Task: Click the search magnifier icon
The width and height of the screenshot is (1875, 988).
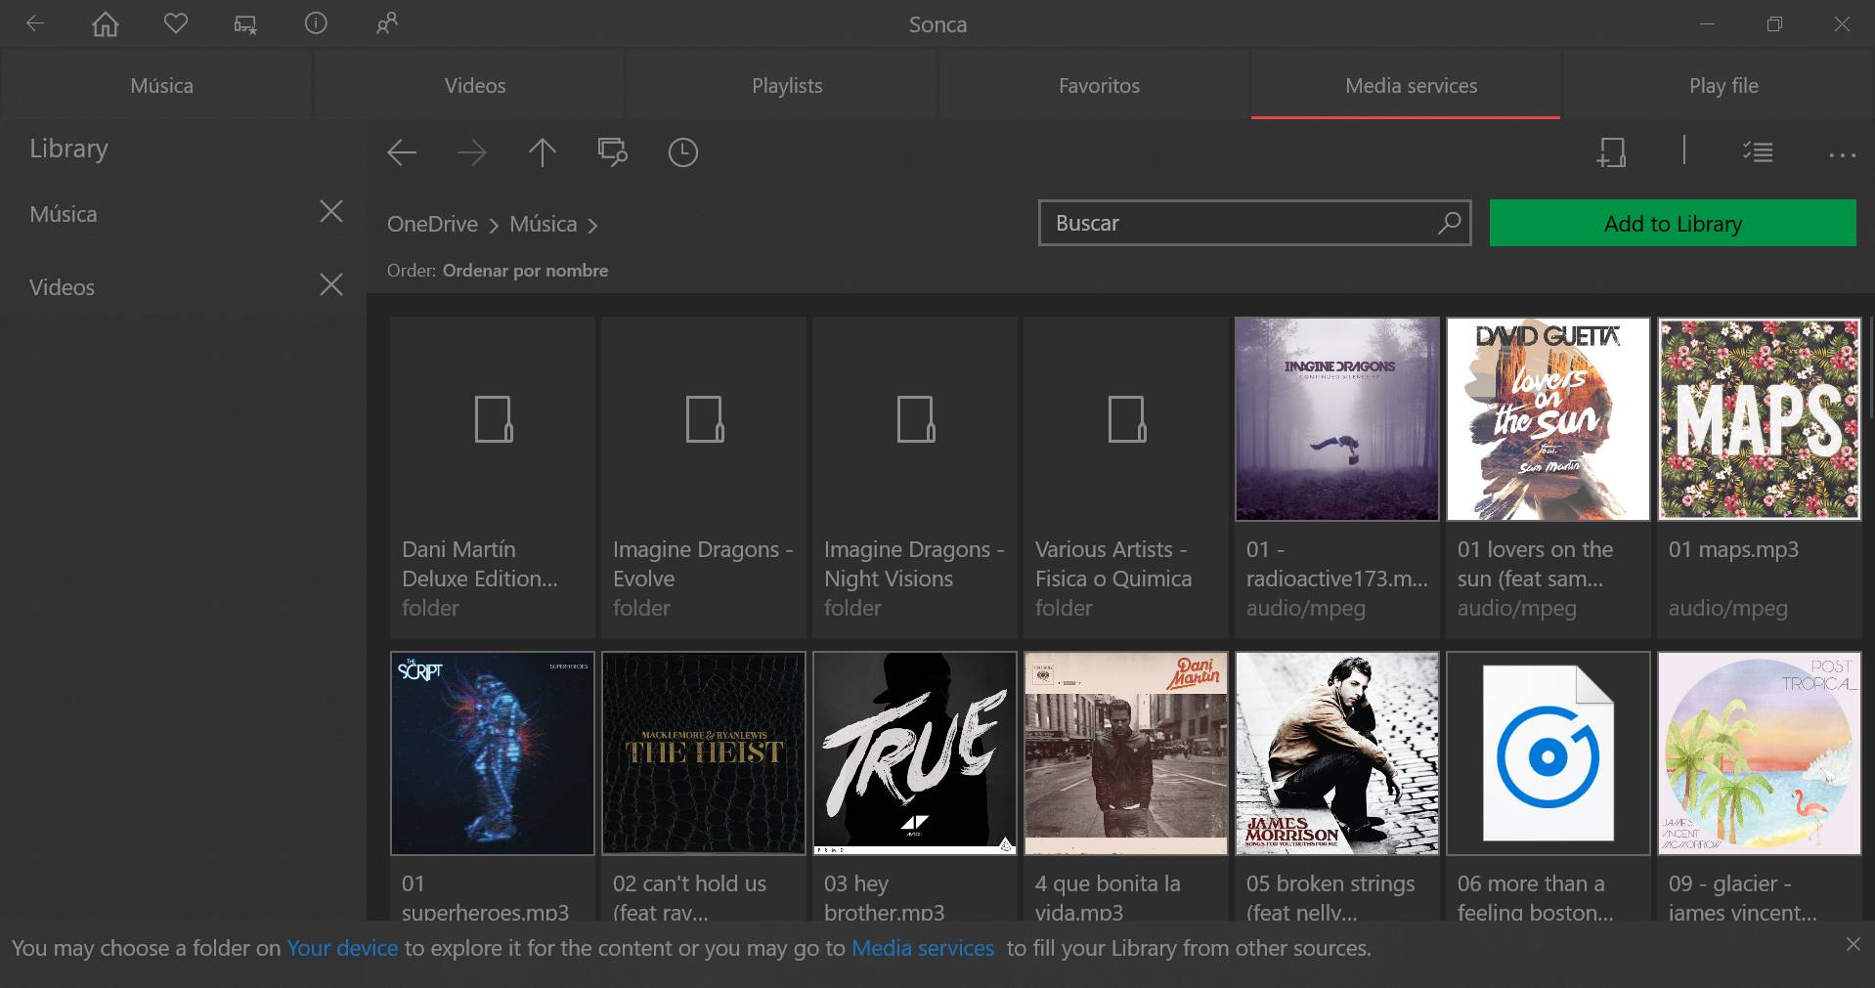Action: [1449, 223]
